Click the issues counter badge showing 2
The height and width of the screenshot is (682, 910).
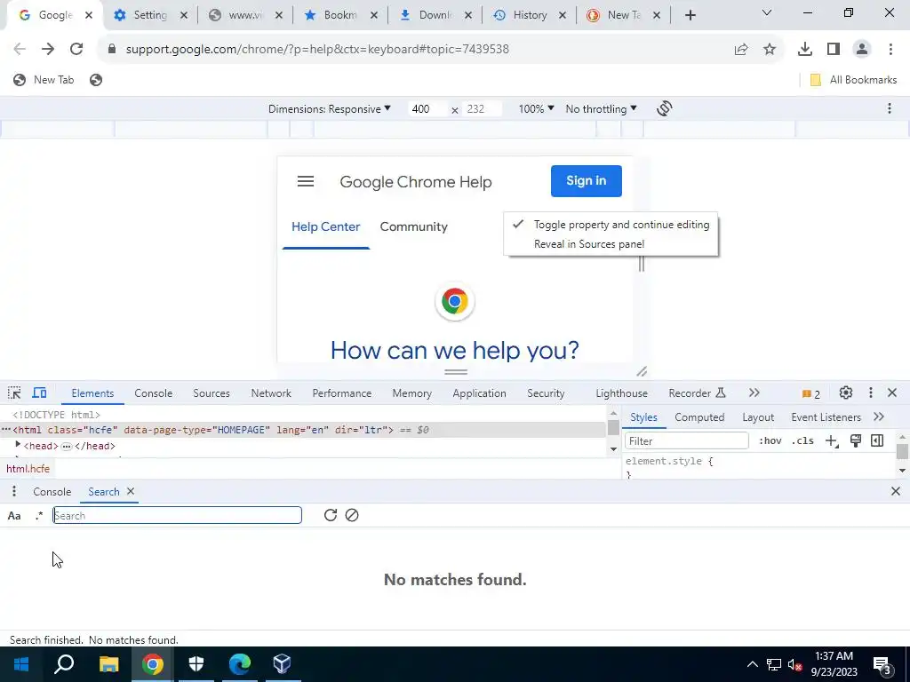810,393
